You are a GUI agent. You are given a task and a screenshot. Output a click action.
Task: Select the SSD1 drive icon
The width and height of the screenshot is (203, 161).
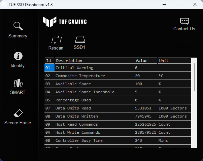coord(80,39)
